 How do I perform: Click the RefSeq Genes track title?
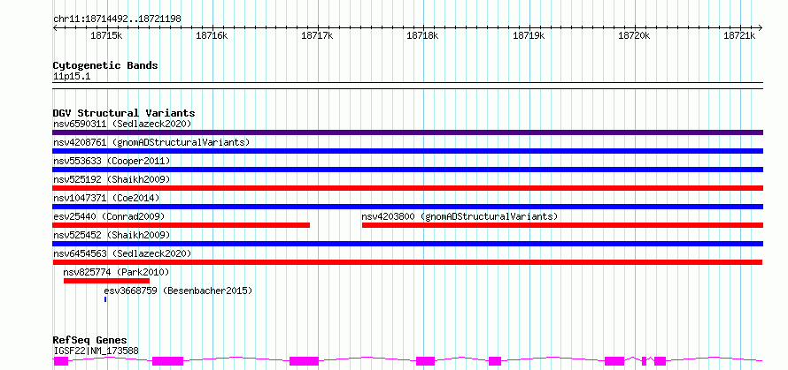[x=89, y=341]
